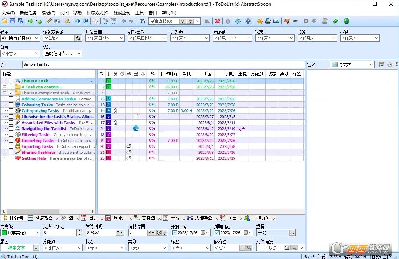The image size is (399, 259).
Task: Print the tasklist with the printer icon
Action: pyautogui.click(x=268, y=21)
